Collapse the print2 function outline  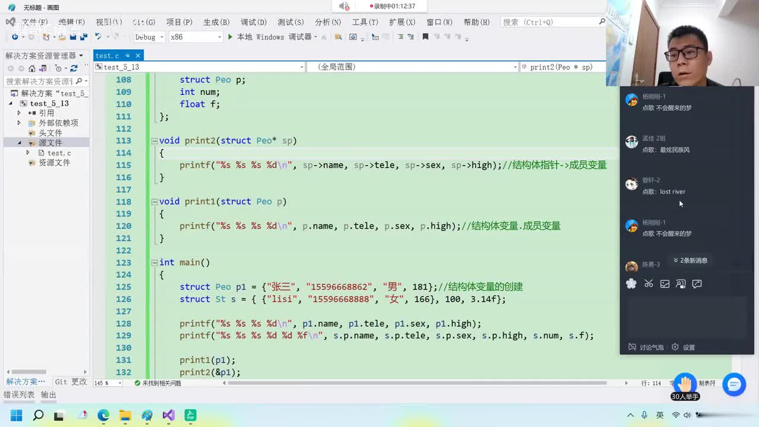(154, 141)
